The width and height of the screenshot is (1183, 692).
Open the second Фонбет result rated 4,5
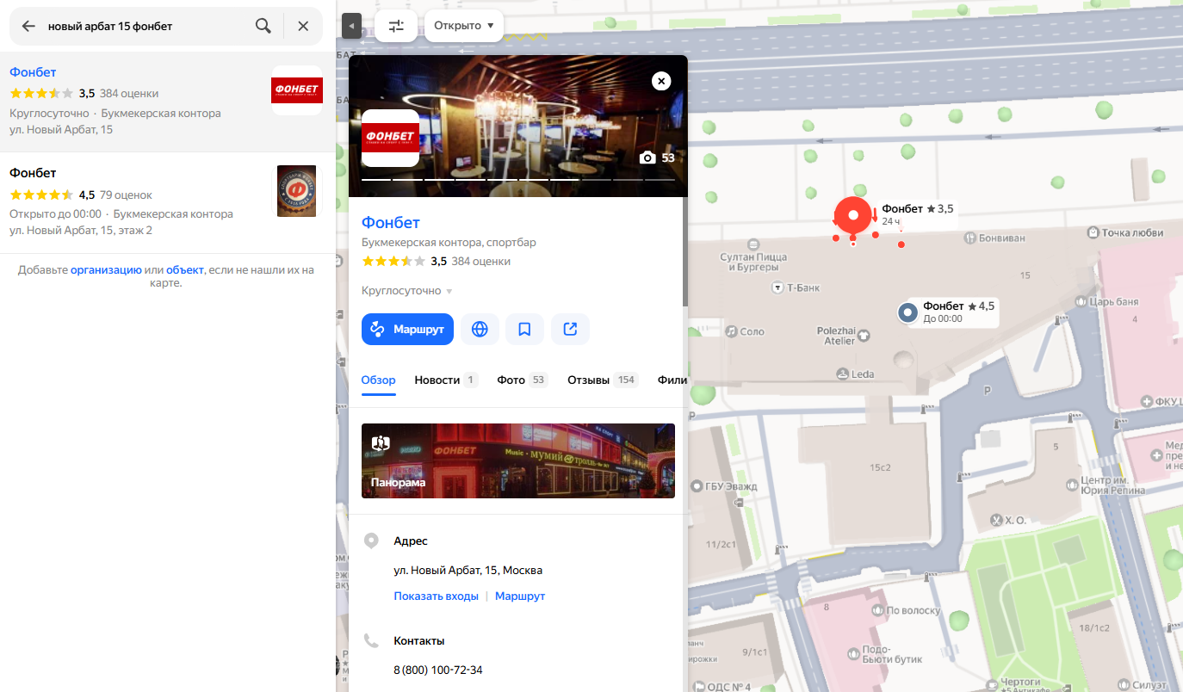coord(168,203)
